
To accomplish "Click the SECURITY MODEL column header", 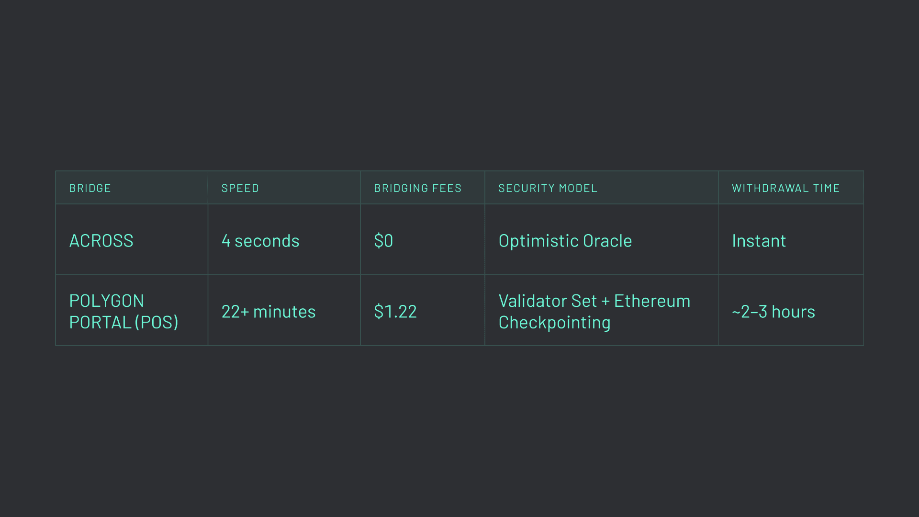I will coord(548,188).
